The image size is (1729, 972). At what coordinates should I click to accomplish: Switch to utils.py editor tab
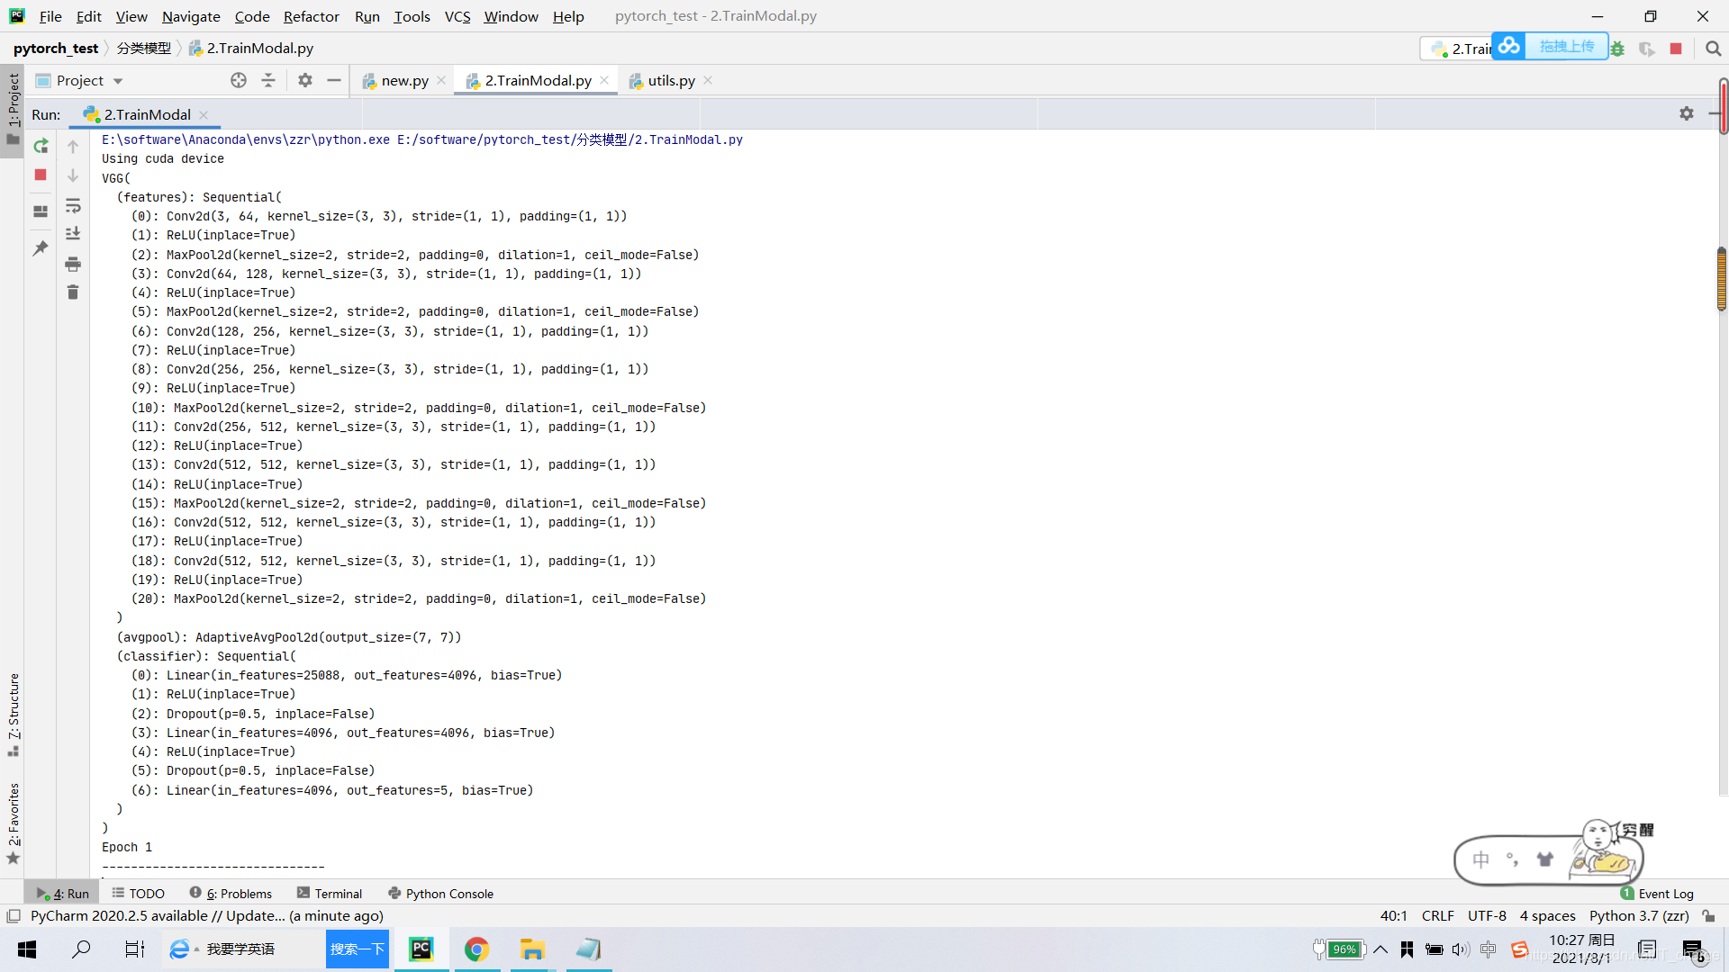coord(671,80)
